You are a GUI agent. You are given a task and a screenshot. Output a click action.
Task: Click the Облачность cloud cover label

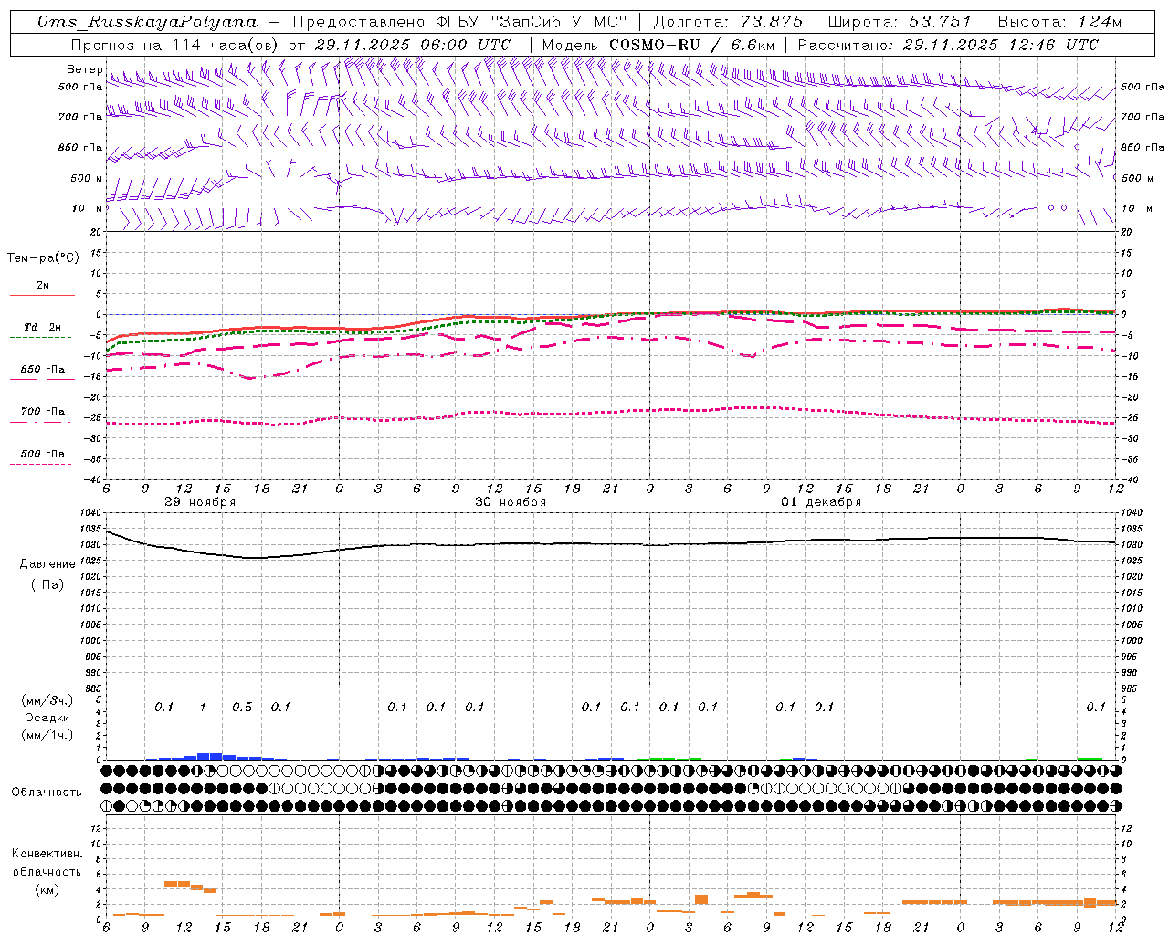[x=47, y=793]
